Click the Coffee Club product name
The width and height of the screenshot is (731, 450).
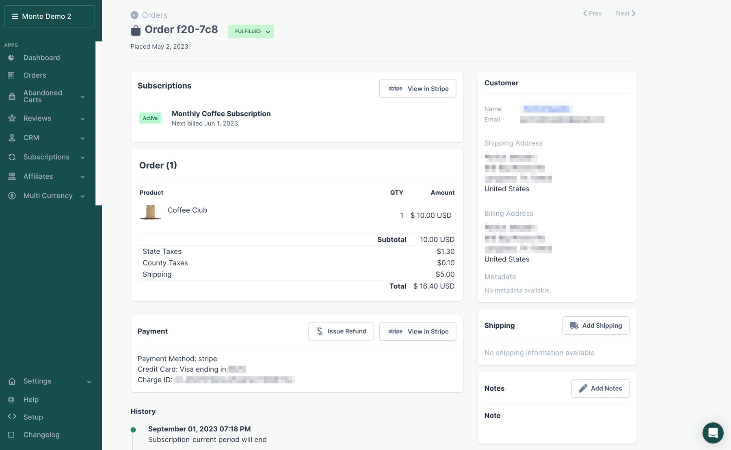tap(187, 210)
